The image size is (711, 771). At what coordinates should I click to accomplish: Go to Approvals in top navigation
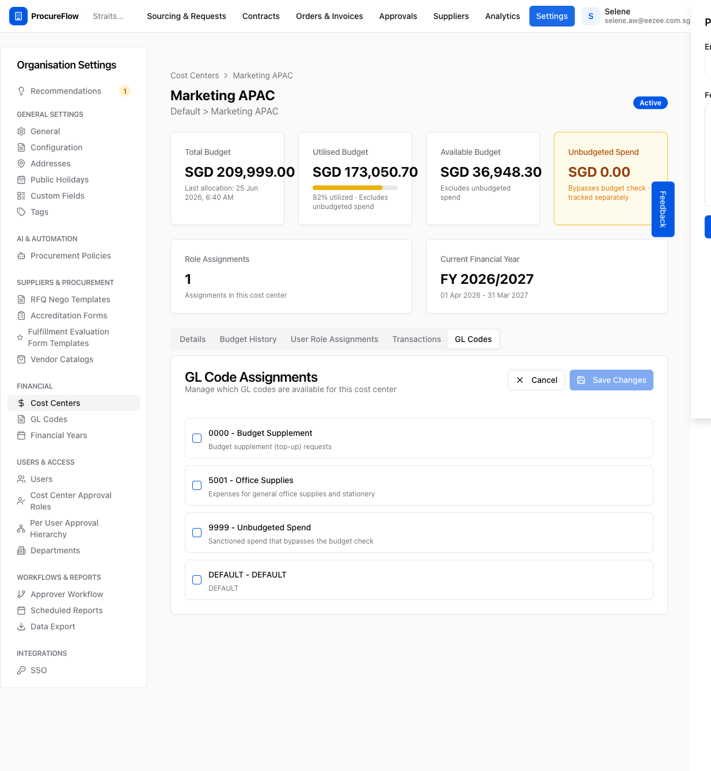click(398, 16)
